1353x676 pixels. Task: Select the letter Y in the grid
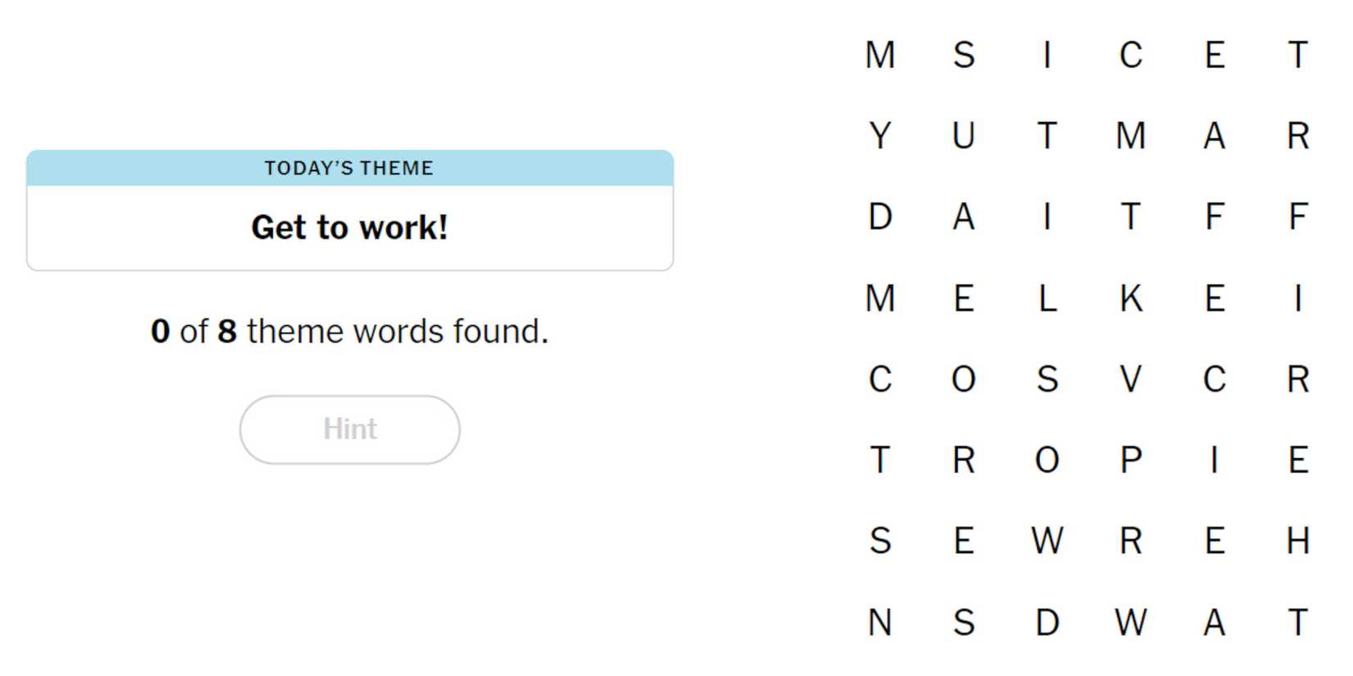tap(880, 136)
